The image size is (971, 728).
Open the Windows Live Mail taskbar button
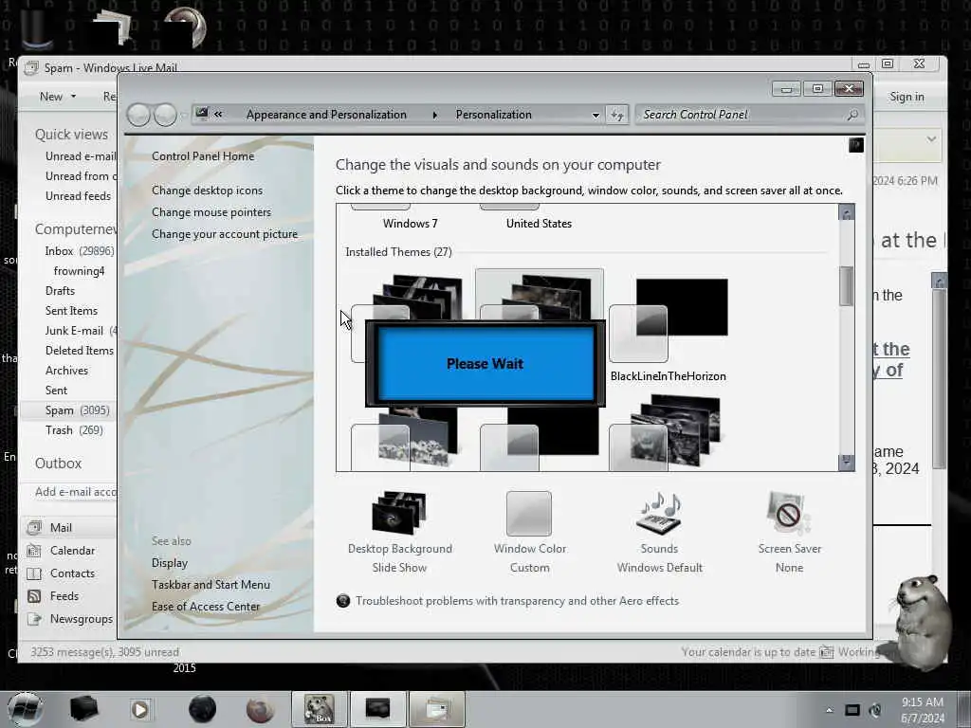[x=436, y=709]
